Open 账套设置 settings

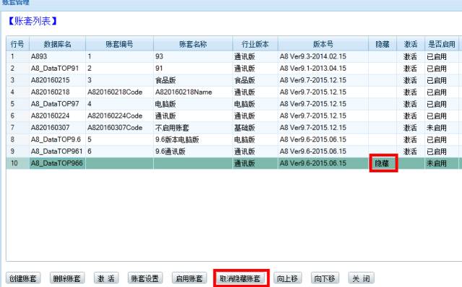(145, 278)
